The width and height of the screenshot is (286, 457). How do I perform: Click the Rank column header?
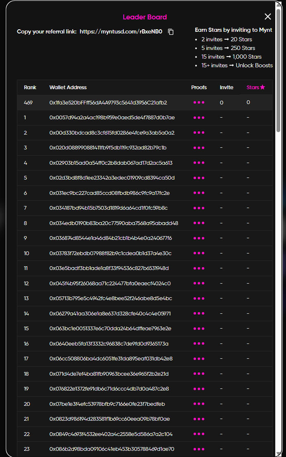[30, 88]
